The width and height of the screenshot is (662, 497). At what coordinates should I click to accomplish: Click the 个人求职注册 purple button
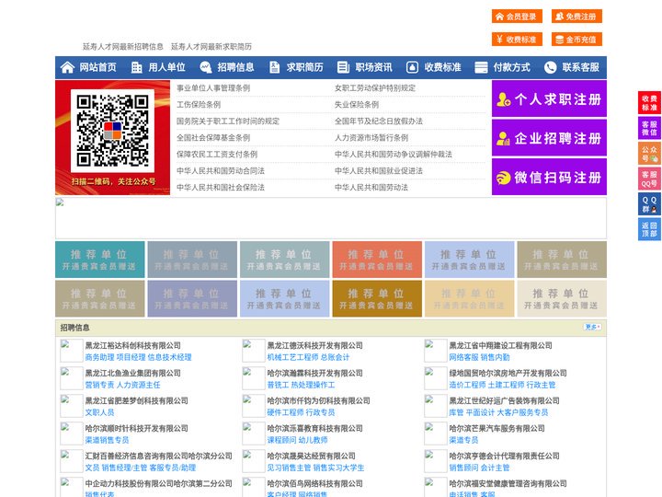click(x=549, y=98)
